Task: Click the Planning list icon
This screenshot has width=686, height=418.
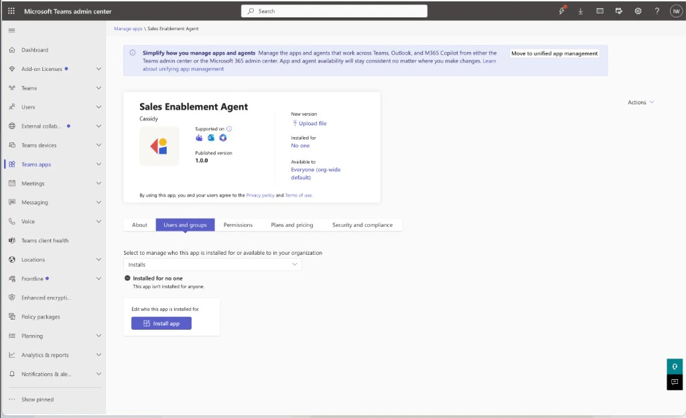Action: 12,336
